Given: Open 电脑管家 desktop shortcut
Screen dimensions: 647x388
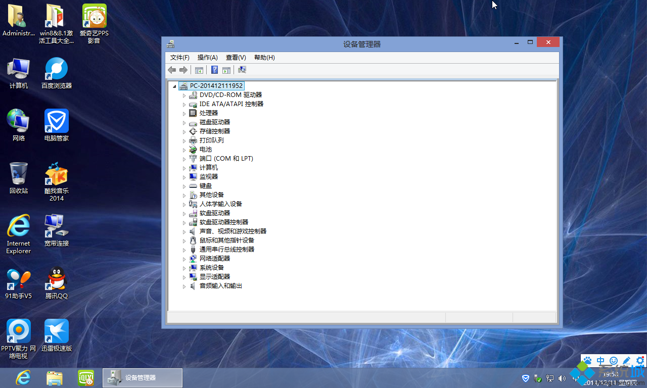Looking at the screenshot, I should coord(57,125).
